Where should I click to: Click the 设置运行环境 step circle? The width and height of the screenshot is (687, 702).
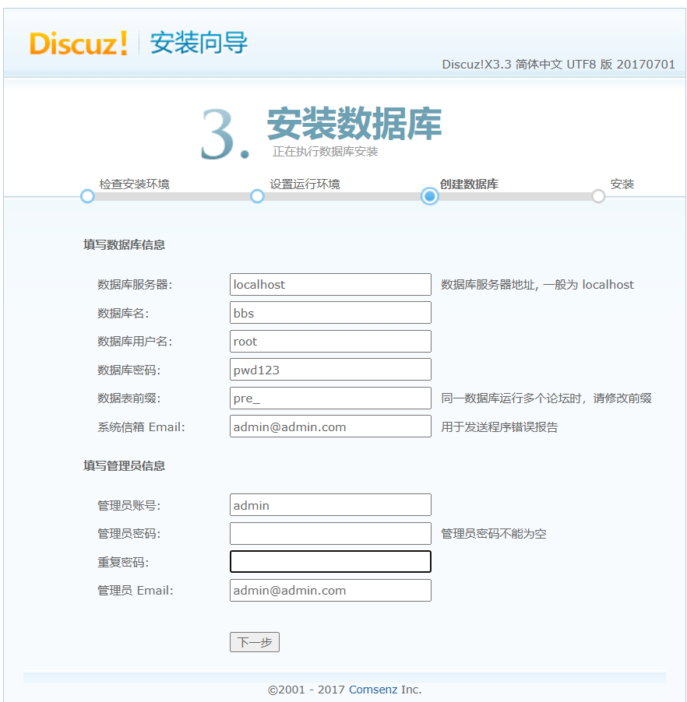tap(257, 196)
